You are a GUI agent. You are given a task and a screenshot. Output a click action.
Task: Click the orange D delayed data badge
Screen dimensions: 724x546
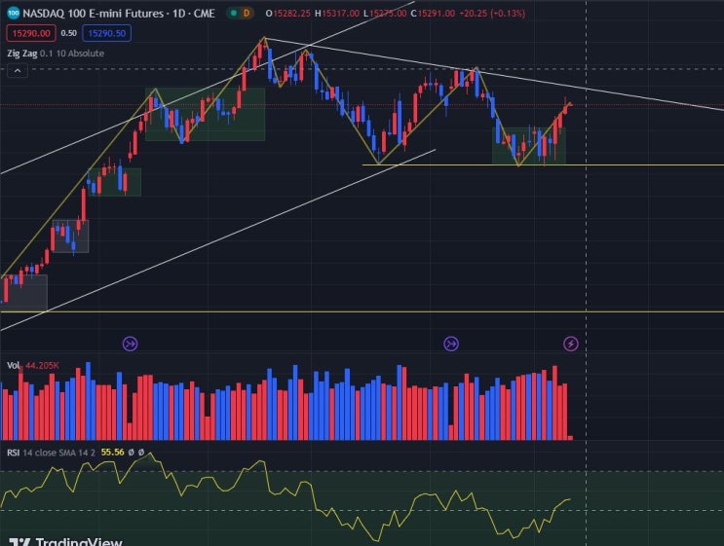[247, 14]
